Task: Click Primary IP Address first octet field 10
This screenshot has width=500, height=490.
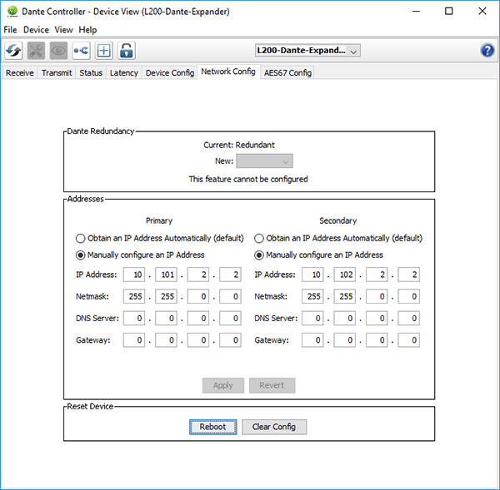Action: (134, 275)
